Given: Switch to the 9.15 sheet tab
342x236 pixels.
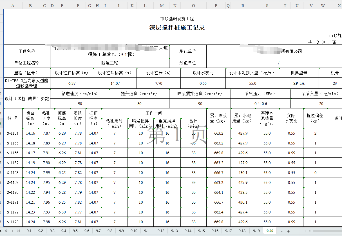Looking at the screenshot, I should 202,231.
